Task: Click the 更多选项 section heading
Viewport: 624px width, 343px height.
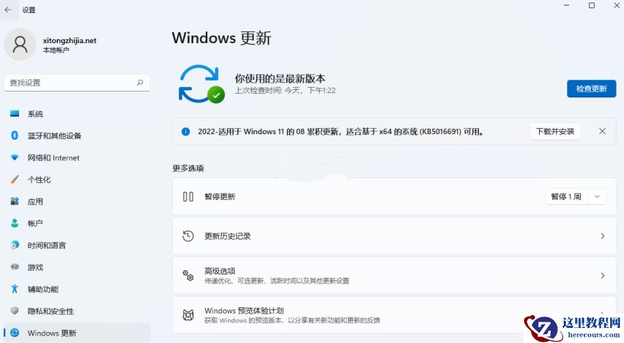Action: point(188,168)
